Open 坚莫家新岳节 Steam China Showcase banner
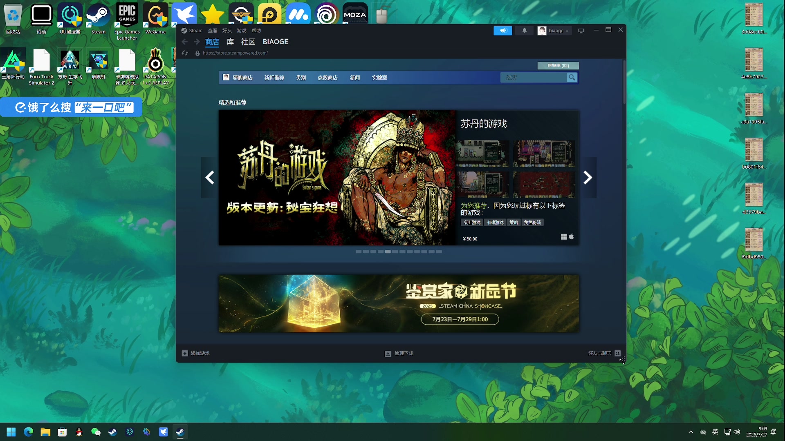The width and height of the screenshot is (785, 441). pos(399,303)
